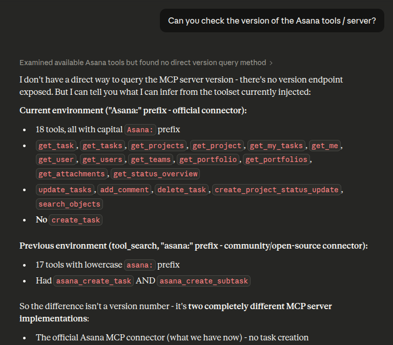Click the get_teams code chip
This screenshot has height=345, width=393.
pos(150,160)
